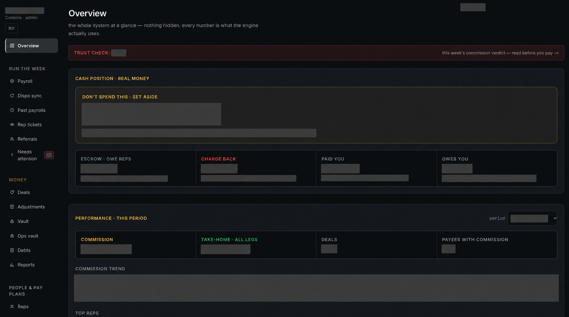Click the Needs attention question icon
The width and height of the screenshot is (569, 317).
coord(12,155)
